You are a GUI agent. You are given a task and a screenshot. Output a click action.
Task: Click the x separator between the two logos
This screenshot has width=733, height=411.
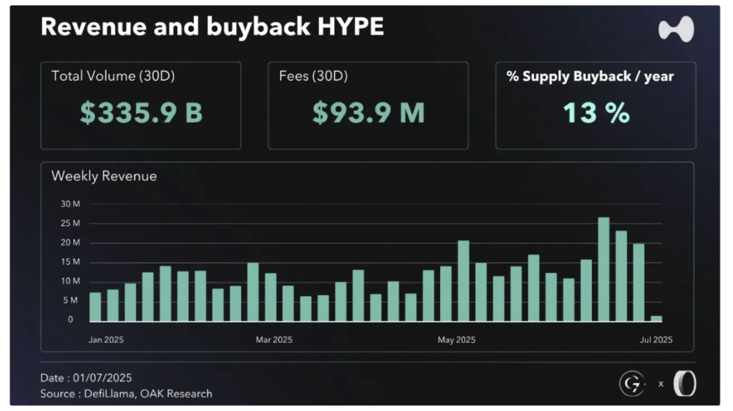pyautogui.click(x=660, y=385)
